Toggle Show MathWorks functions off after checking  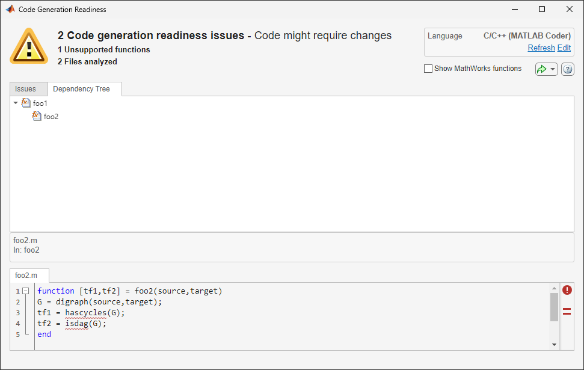[x=428, y=69]
